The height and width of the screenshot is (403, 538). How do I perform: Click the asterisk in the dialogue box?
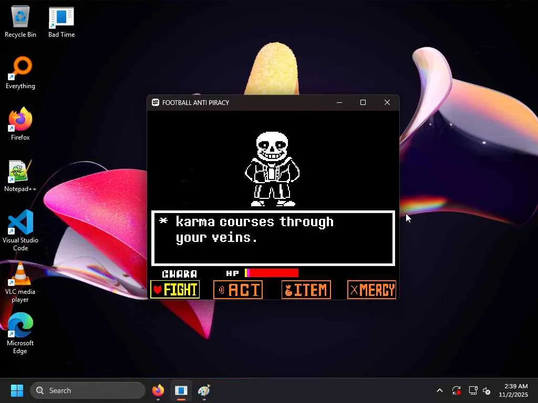coord(163,220)
